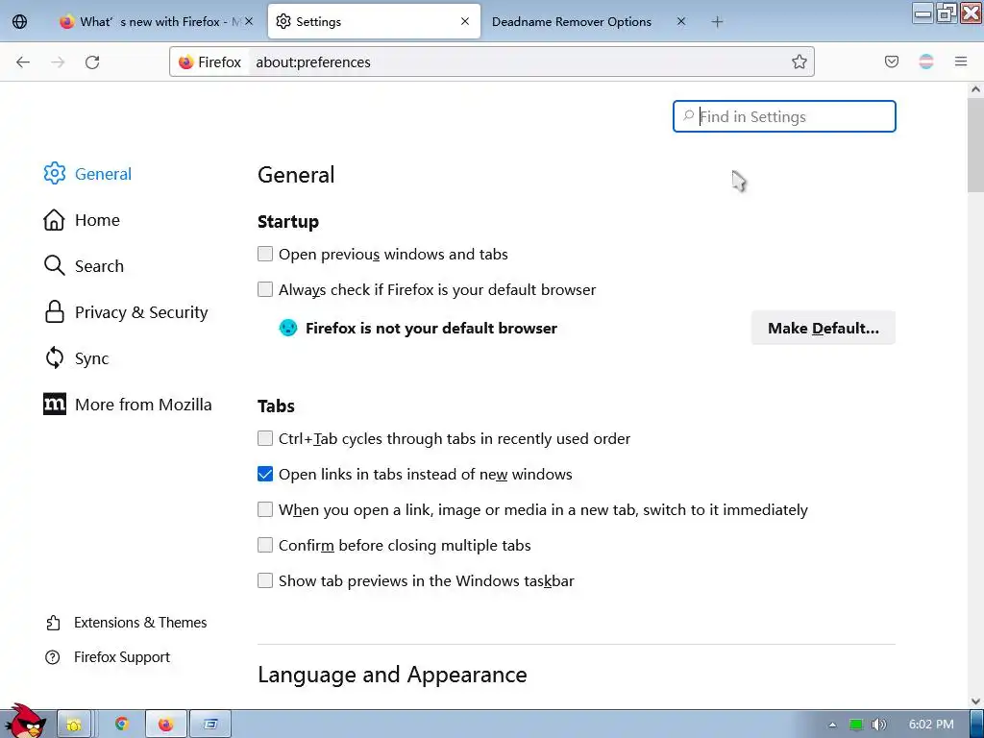Viewport: 984px width, 738px height.
Task: Open the Home settings category
Action: click(97, 220)
